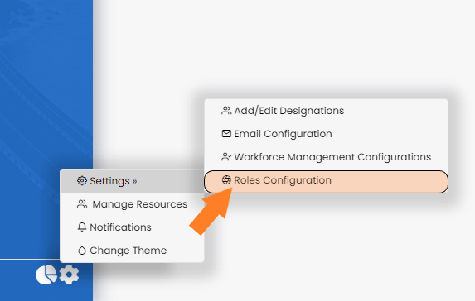The width and height of the screenshot is (475, 301).
Task: Expand the Settings submenu arrow
Action: pos(135,181)
